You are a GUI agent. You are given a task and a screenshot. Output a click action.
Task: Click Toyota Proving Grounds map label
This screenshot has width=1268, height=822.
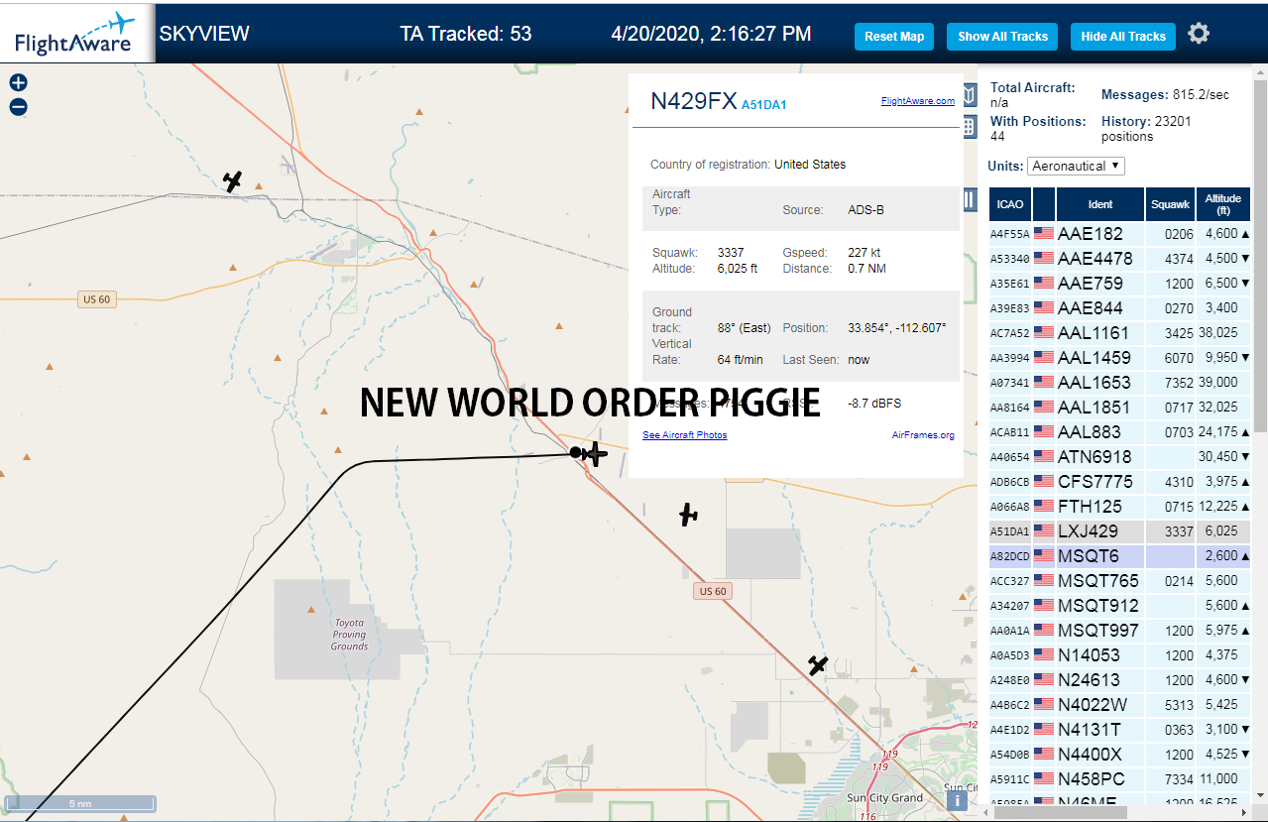click(x=349, y=635)
